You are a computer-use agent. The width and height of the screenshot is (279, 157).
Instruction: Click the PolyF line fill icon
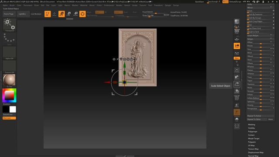point(237,98)
